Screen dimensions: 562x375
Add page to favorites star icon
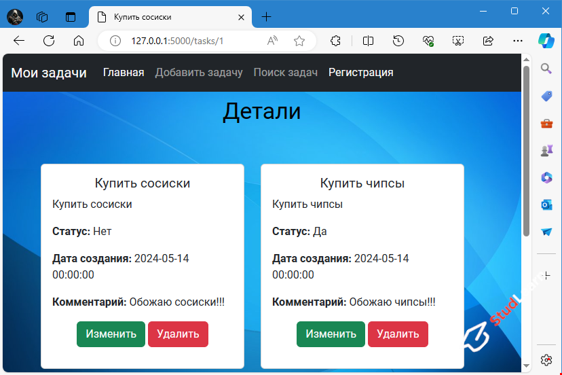[x=299, y=41]
